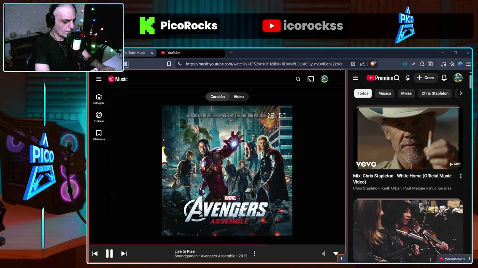This screenshot has height=268, width=478.
Task: Click the address bar URL field
Action: click(265, 64)
